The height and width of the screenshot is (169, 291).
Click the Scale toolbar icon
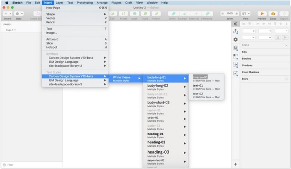(x=145, y=13)
